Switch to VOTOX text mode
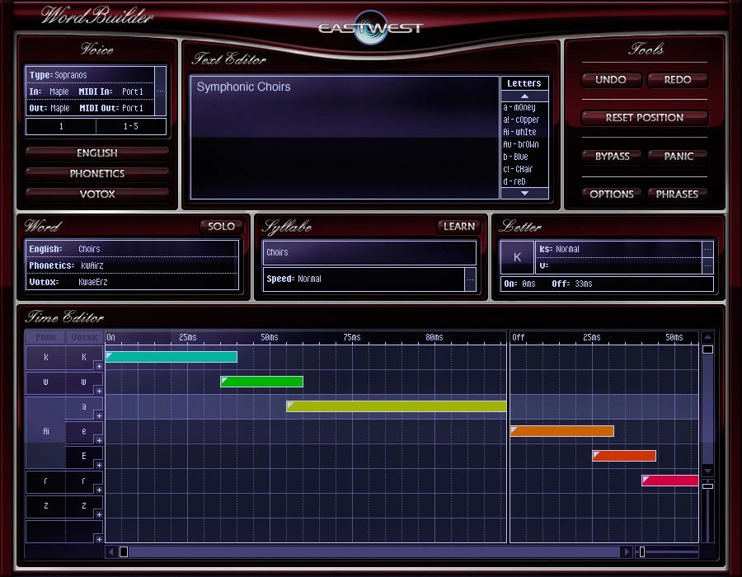This screenshot has width=742, height=577. (97, 194)
